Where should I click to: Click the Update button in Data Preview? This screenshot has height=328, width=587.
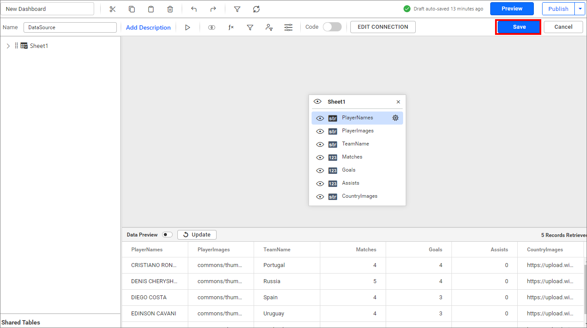point(197,235)
